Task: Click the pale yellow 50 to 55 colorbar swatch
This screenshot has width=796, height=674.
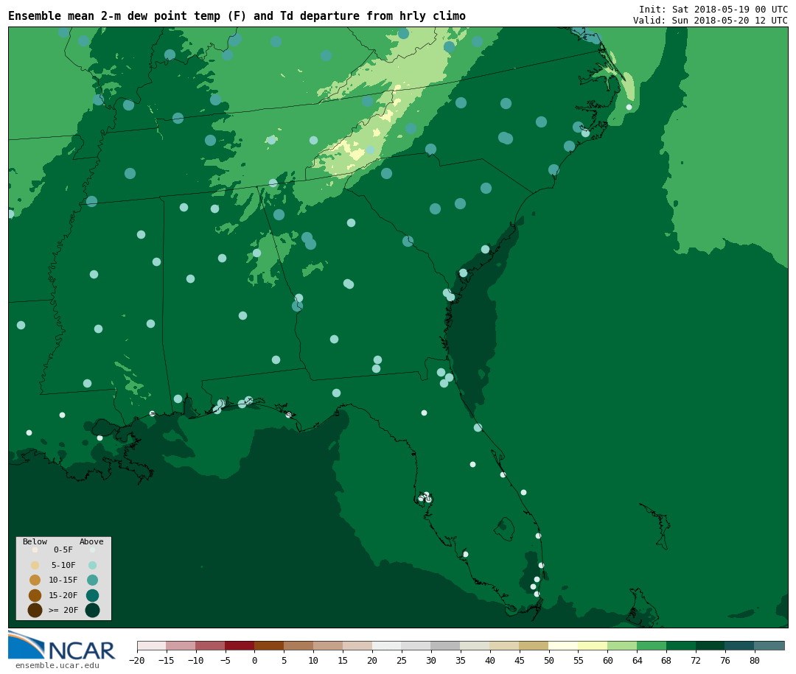Action: (563, 646)
